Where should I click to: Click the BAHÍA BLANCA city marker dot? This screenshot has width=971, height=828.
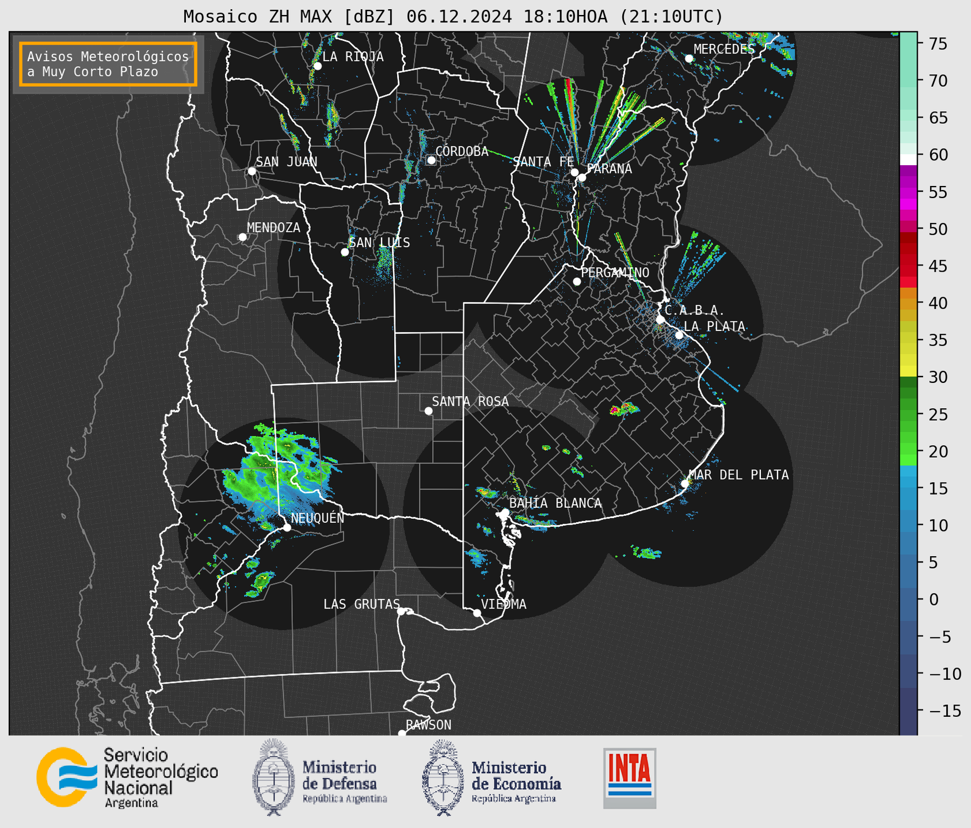click(x=505, y=512)
